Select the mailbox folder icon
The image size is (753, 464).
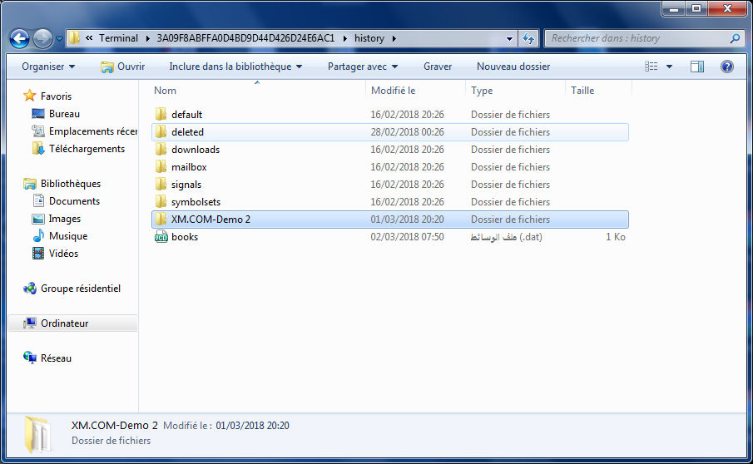[x=161, y=167]
